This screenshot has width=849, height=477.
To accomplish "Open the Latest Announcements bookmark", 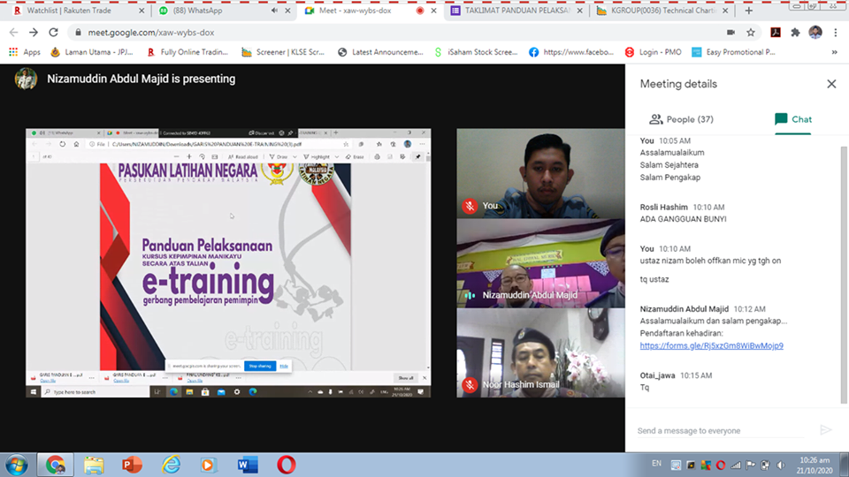I will click(x=380, y=52).
